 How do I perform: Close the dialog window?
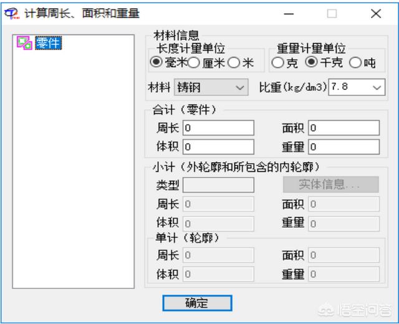(376, 14)
